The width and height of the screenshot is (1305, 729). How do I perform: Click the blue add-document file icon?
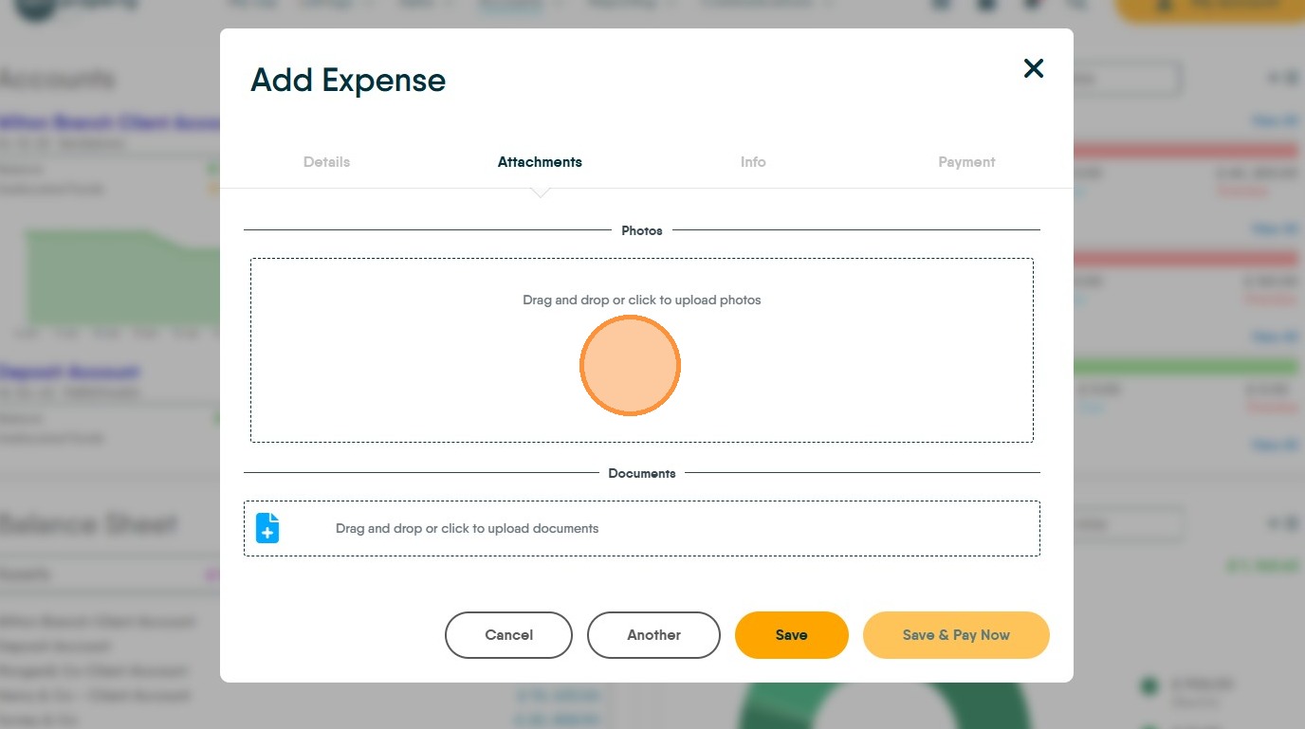tap(268, 528)
